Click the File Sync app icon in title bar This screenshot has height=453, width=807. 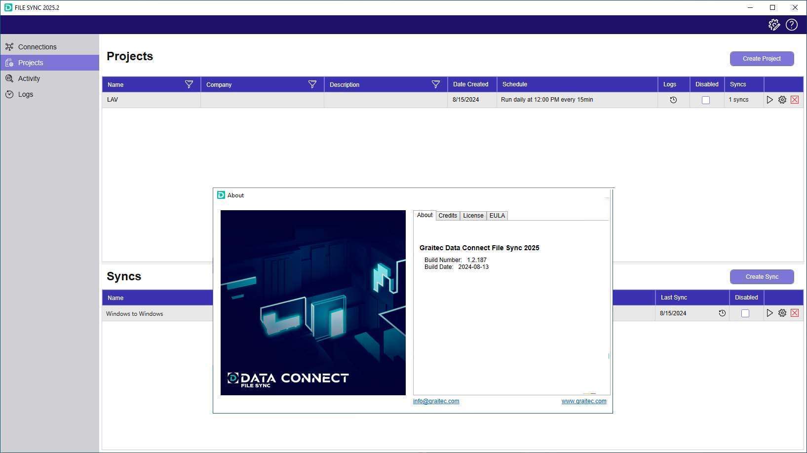(x=8, y=7)
